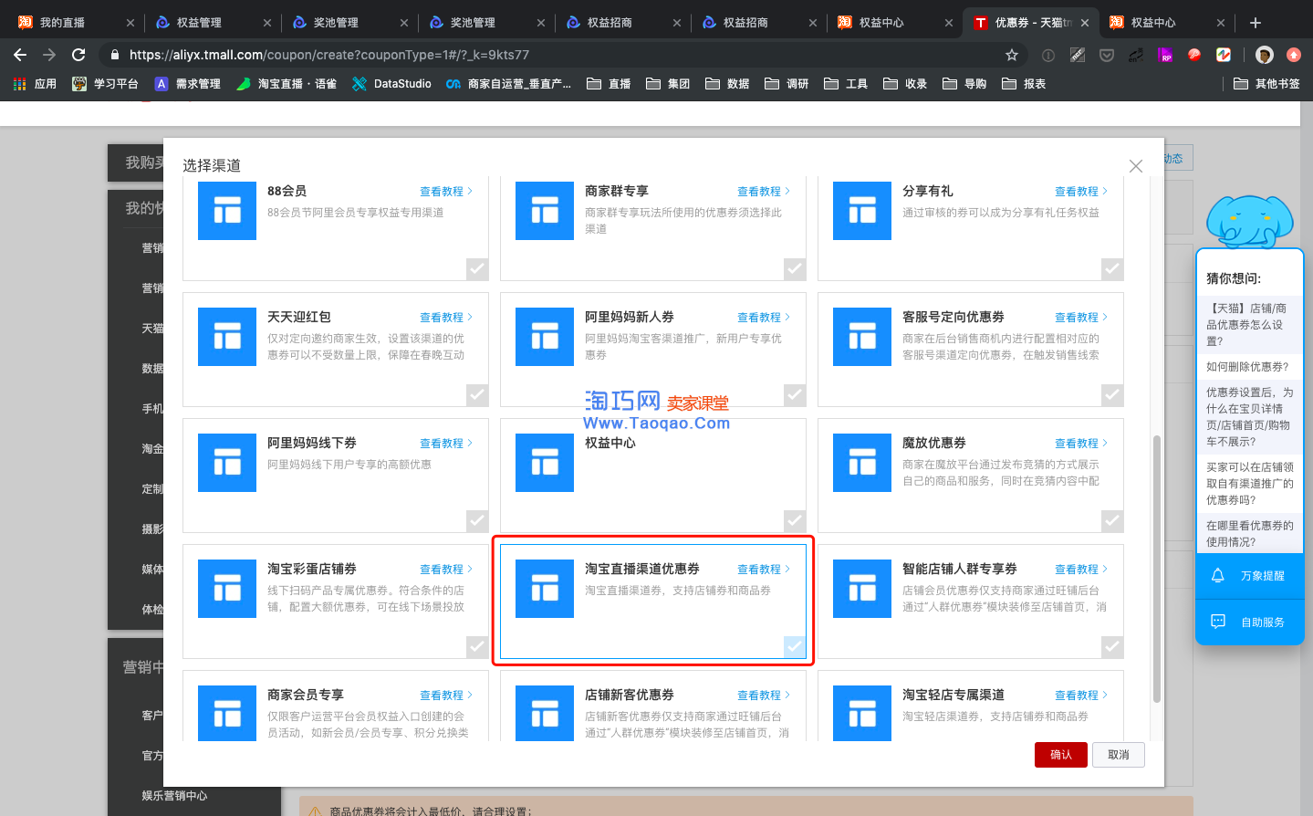This screenshot has width=1313, height=816.
Task: Tick the 客服号定向优惠券 card checkbox
Action: coord(1112,395)
